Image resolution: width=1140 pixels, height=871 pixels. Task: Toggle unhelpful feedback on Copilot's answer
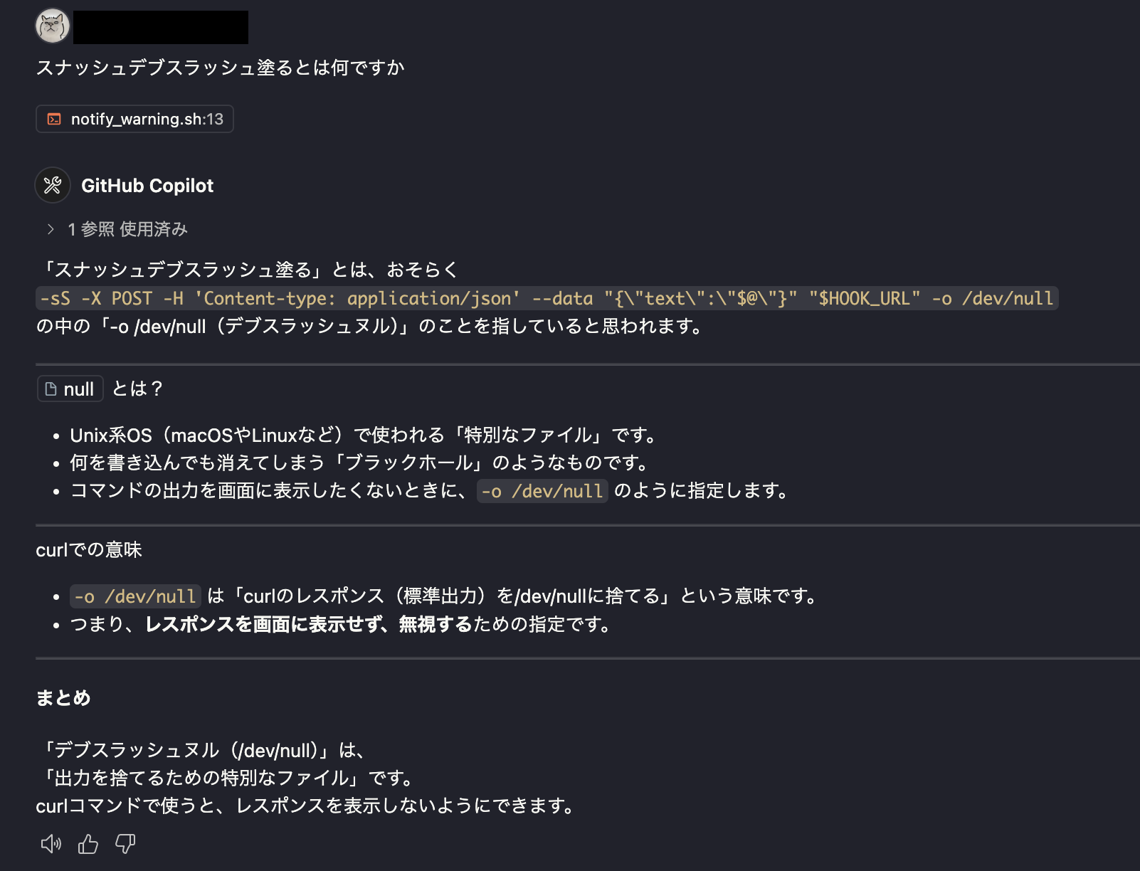point(124,843)
